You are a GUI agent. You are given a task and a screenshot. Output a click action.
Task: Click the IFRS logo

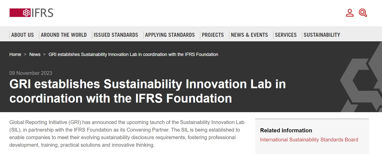click(32, 13)
